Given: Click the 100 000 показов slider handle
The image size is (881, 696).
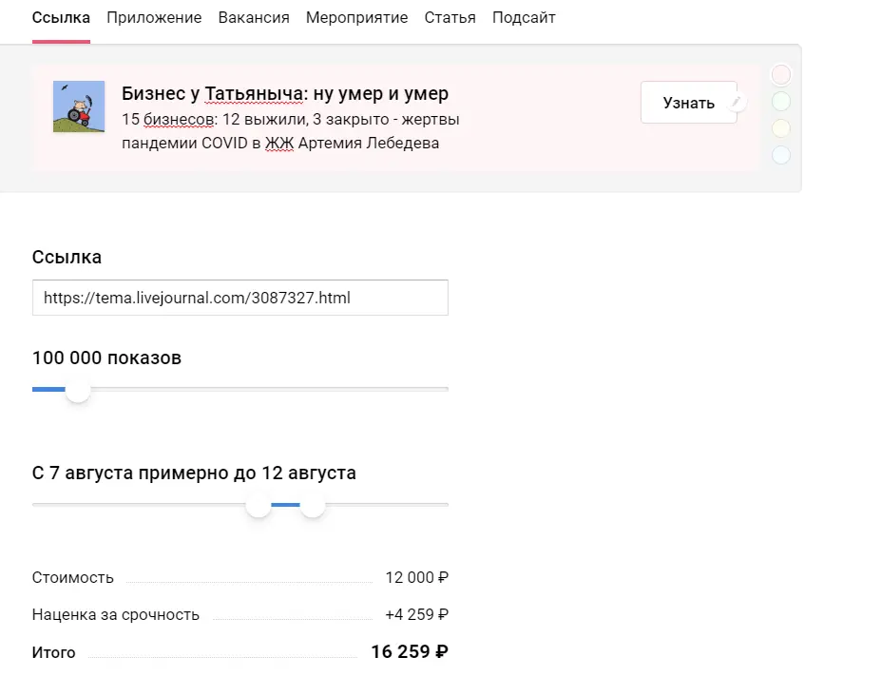Looking at the screenshot, I should 78,390.
